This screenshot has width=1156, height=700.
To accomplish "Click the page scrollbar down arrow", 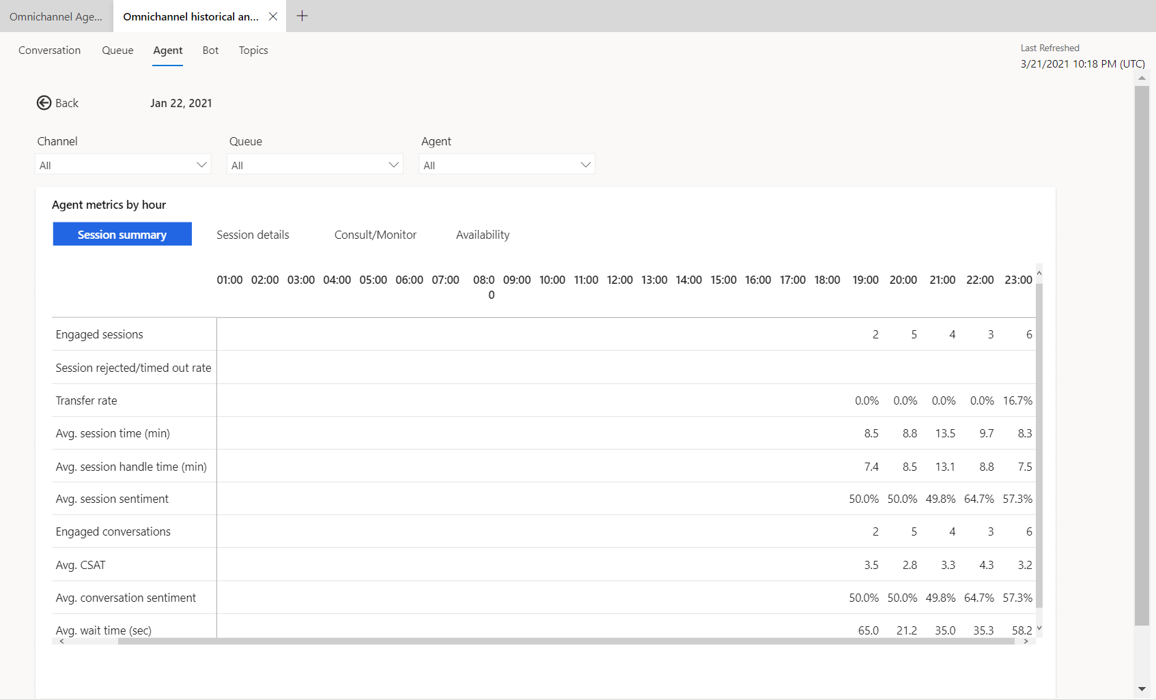I will pos(1142,689).
